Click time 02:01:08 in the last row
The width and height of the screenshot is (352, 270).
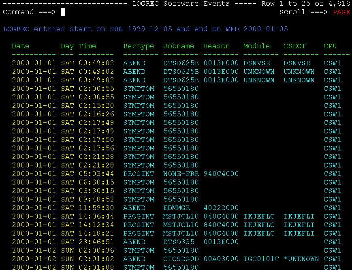(x=96, y=267)
